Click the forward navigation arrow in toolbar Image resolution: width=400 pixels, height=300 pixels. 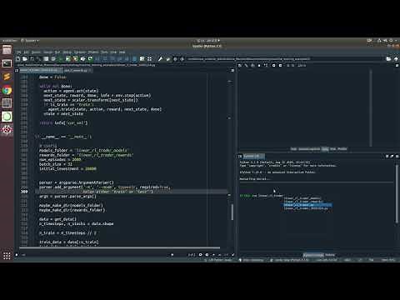[182, 59]
